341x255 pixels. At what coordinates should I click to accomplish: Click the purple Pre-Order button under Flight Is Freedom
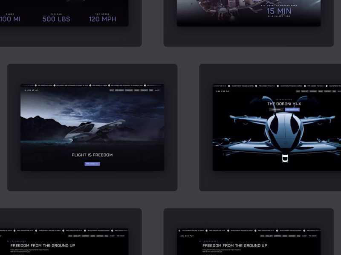92,164
